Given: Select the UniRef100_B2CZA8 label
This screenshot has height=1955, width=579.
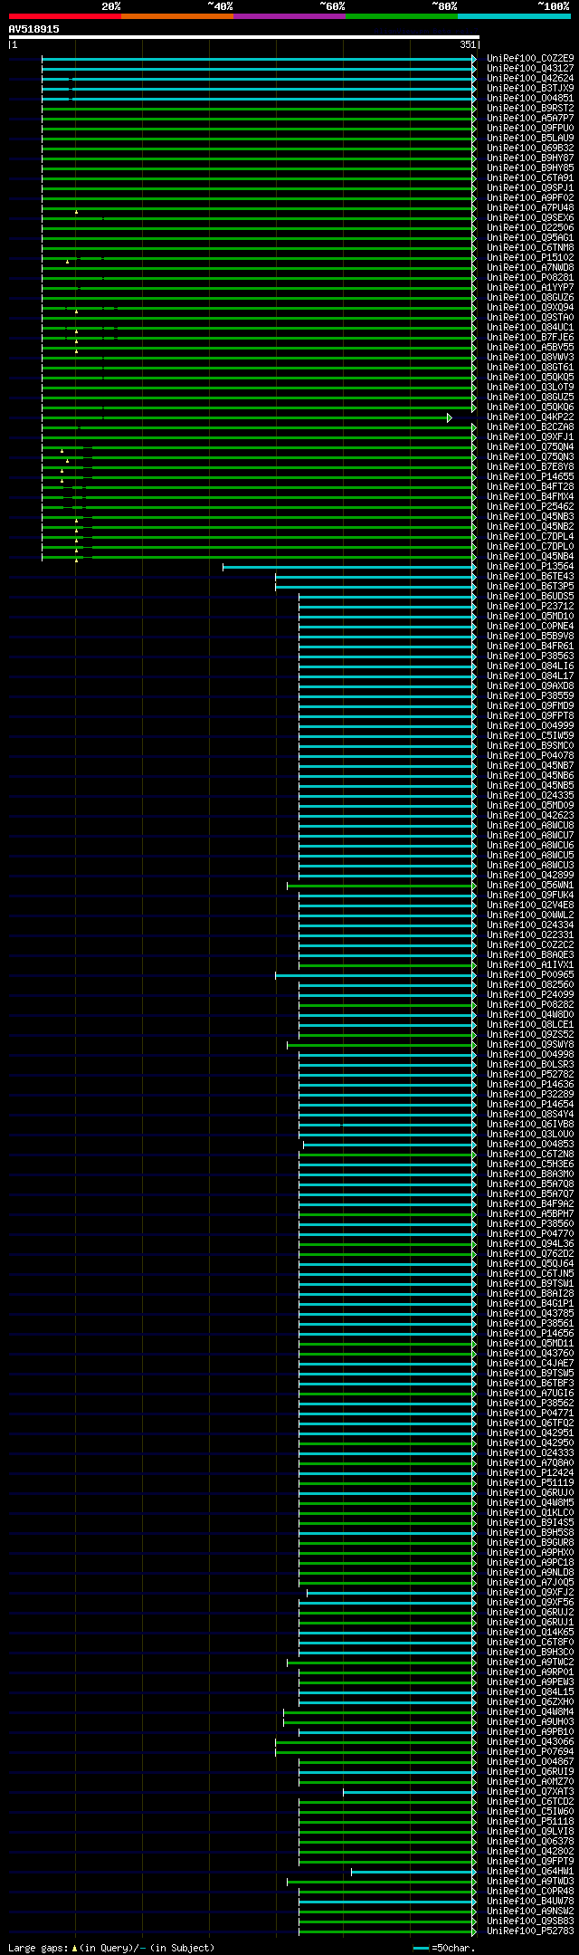Looking at the screenshot, I should [x=530, y=427].
